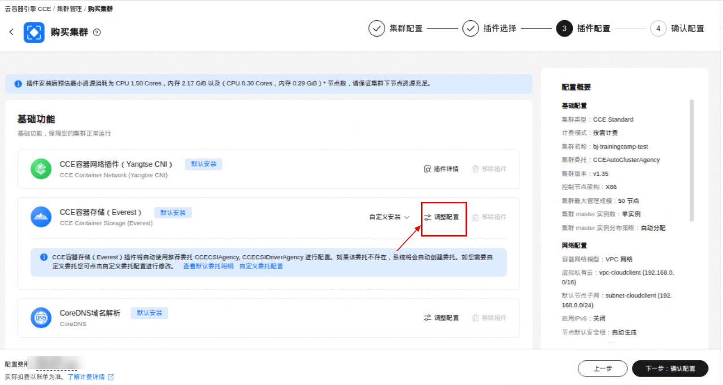Open the 自定义委托配置 link
The image size is (723, 385).
(x=261, y=267)
